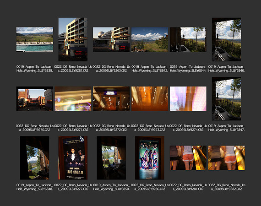Select the overexposed pink blur thumbnail 5L8Y9274

[x=188, y=99]
